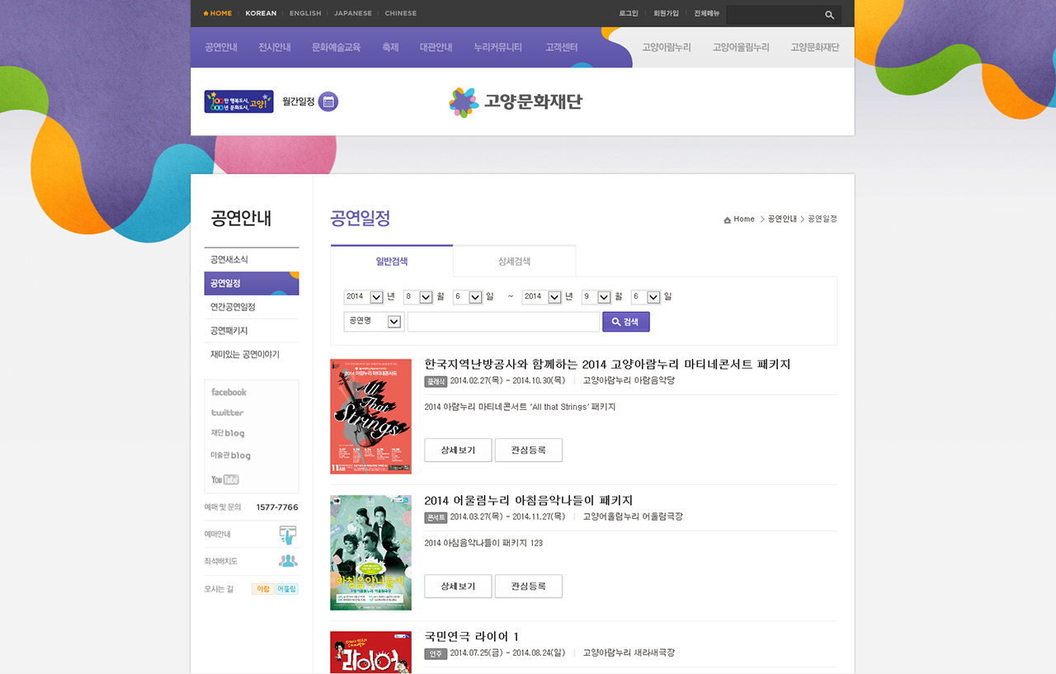This screenshot has height=674, width=1056.
Task: Open the 문화예술교육 main menu
Action: 336,48
